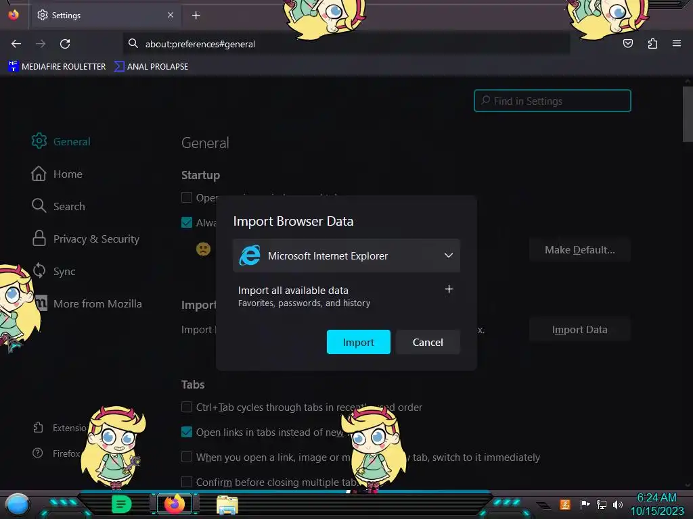The image size is (693, 519).
Task: Click the Firefox logo in the tab bar
Action: pyautogui.click(x=14, y=15)
